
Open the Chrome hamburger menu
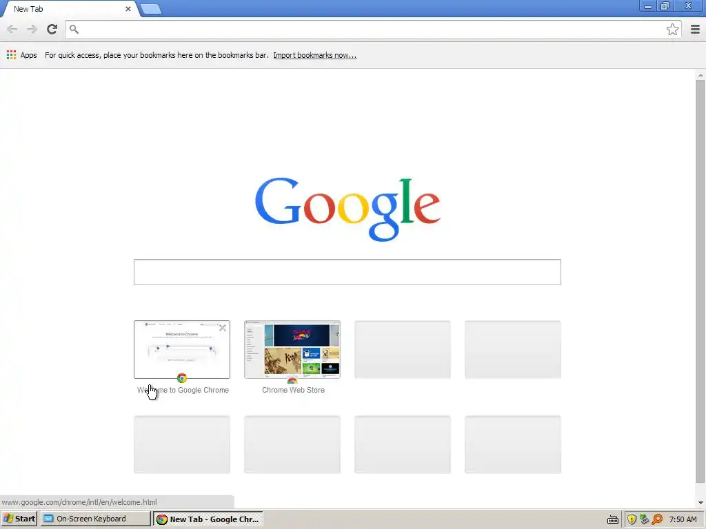[695, 29]
